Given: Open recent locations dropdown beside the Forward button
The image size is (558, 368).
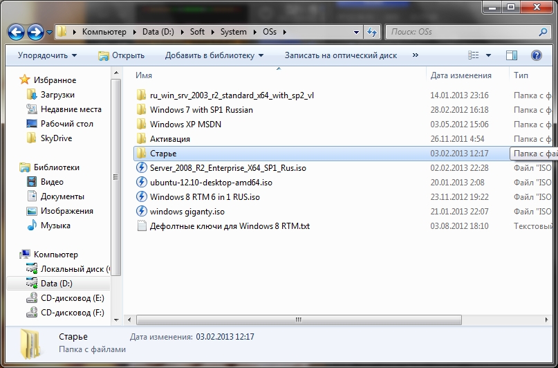Looking at the screenshot, I should point(50,33).
